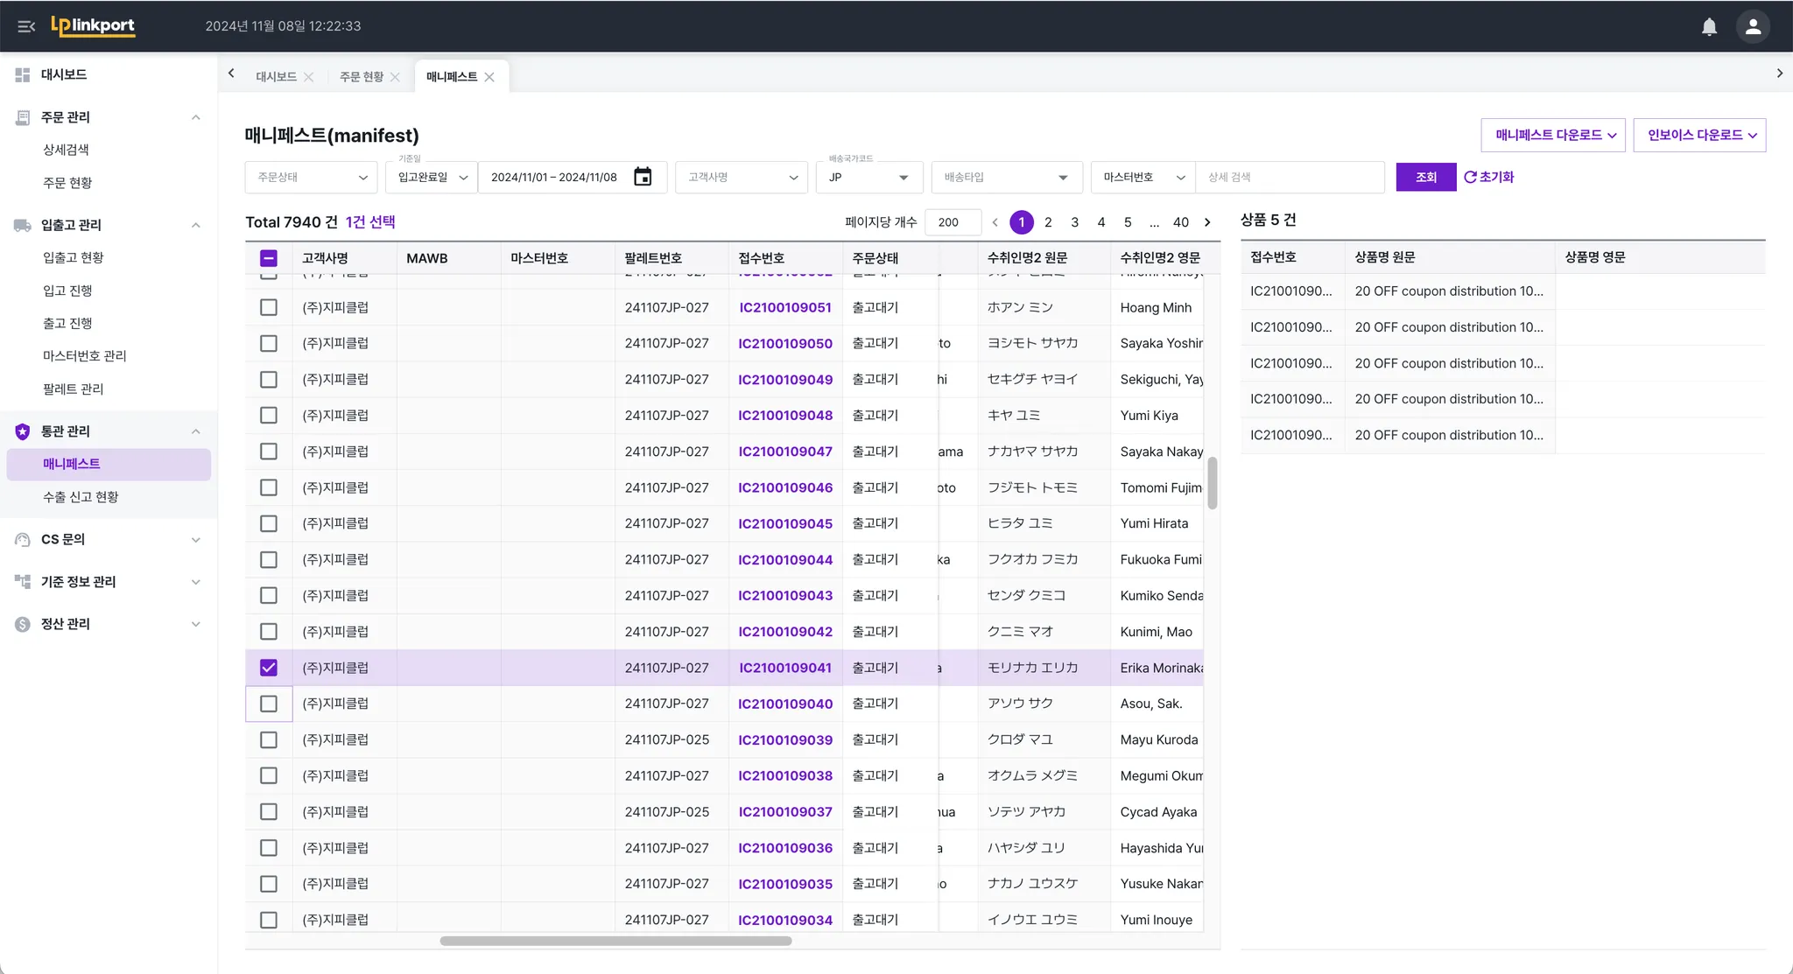The image size is (1793, 974).
Task: Click the horizontal table scrollbar
Action: point(615,941)
